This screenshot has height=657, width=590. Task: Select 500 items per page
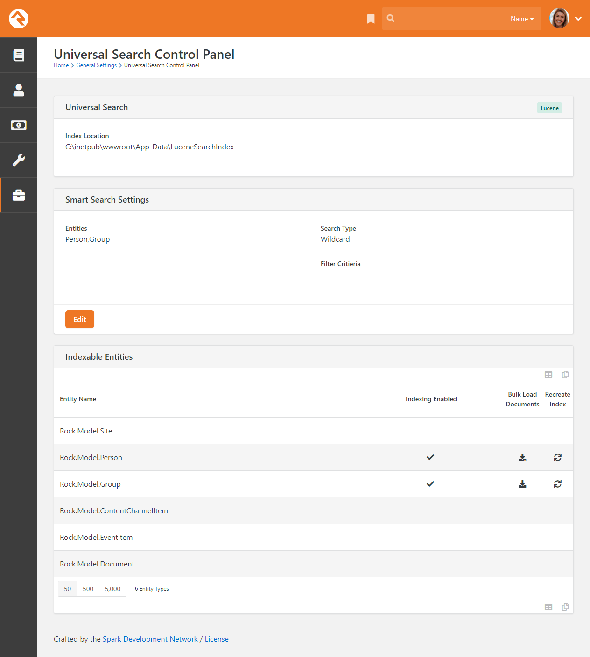(88, 589)
